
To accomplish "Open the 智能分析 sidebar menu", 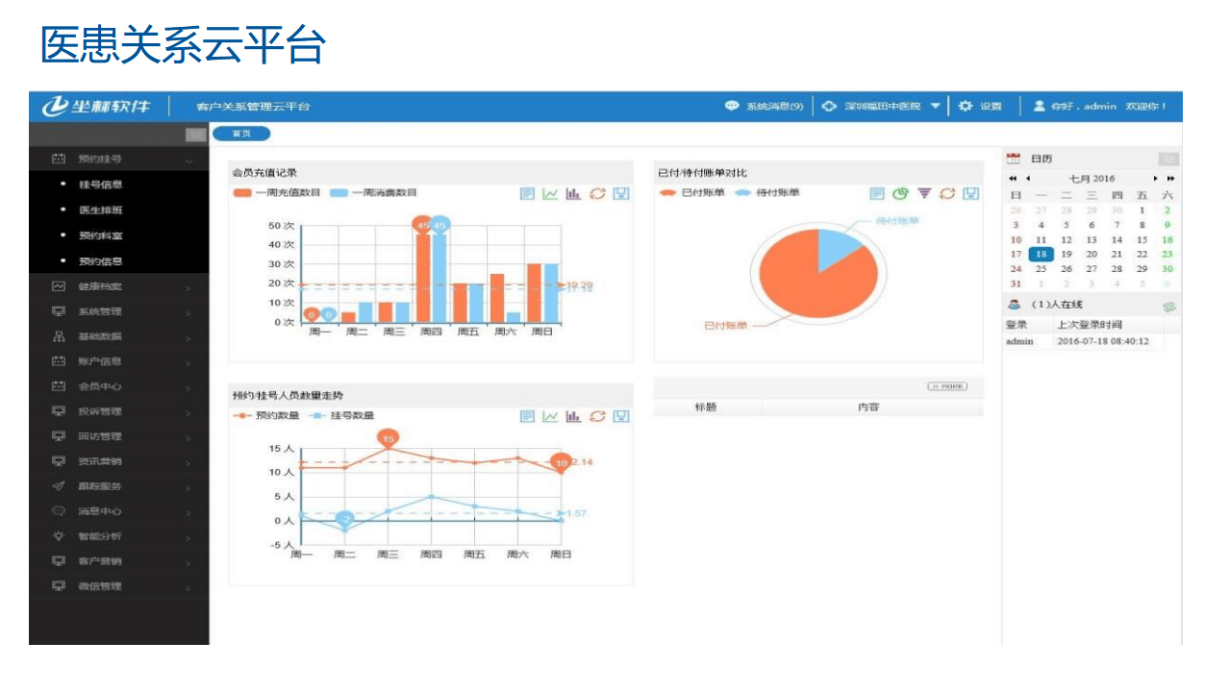I will 119,536.
